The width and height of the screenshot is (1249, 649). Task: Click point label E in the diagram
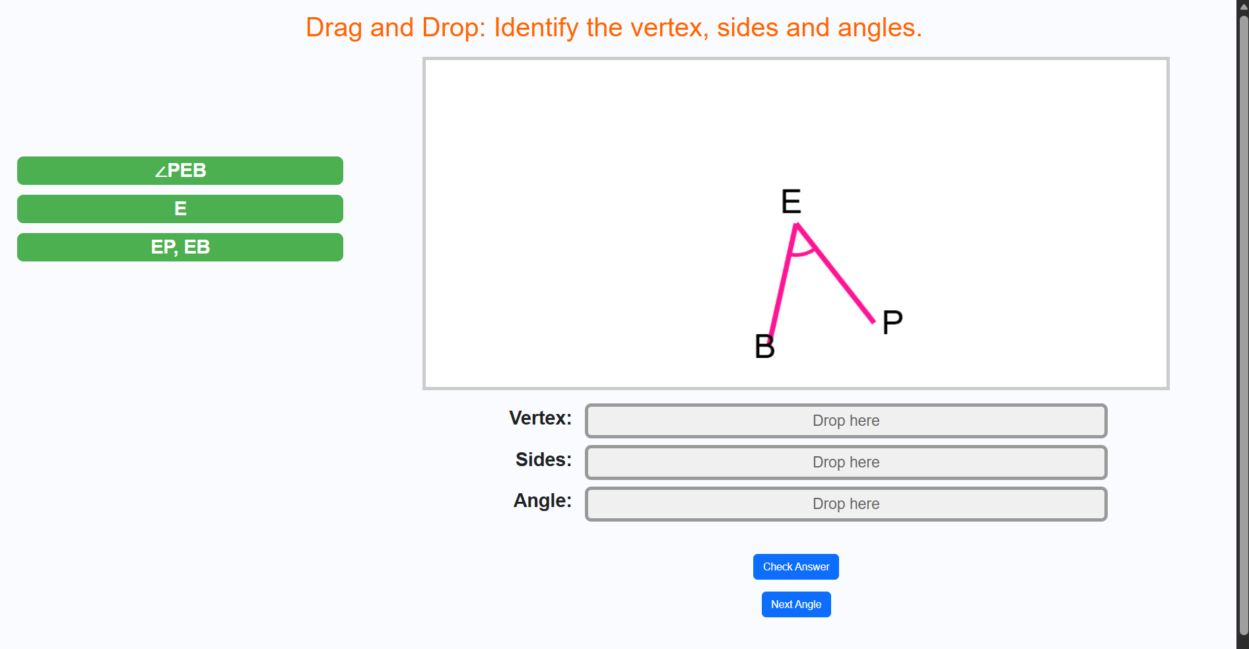pos(791,201)
